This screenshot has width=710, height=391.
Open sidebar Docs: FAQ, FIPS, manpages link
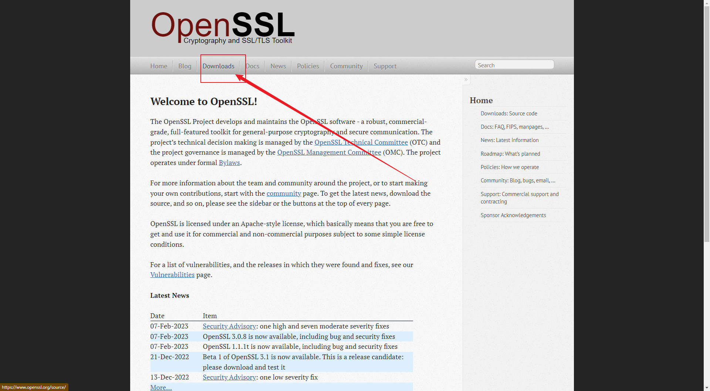(515, 127)
